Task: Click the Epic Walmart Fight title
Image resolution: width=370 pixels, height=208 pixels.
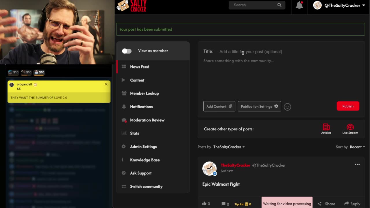Action: [221, 184]
